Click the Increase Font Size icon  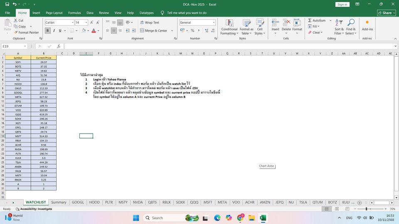92,22
